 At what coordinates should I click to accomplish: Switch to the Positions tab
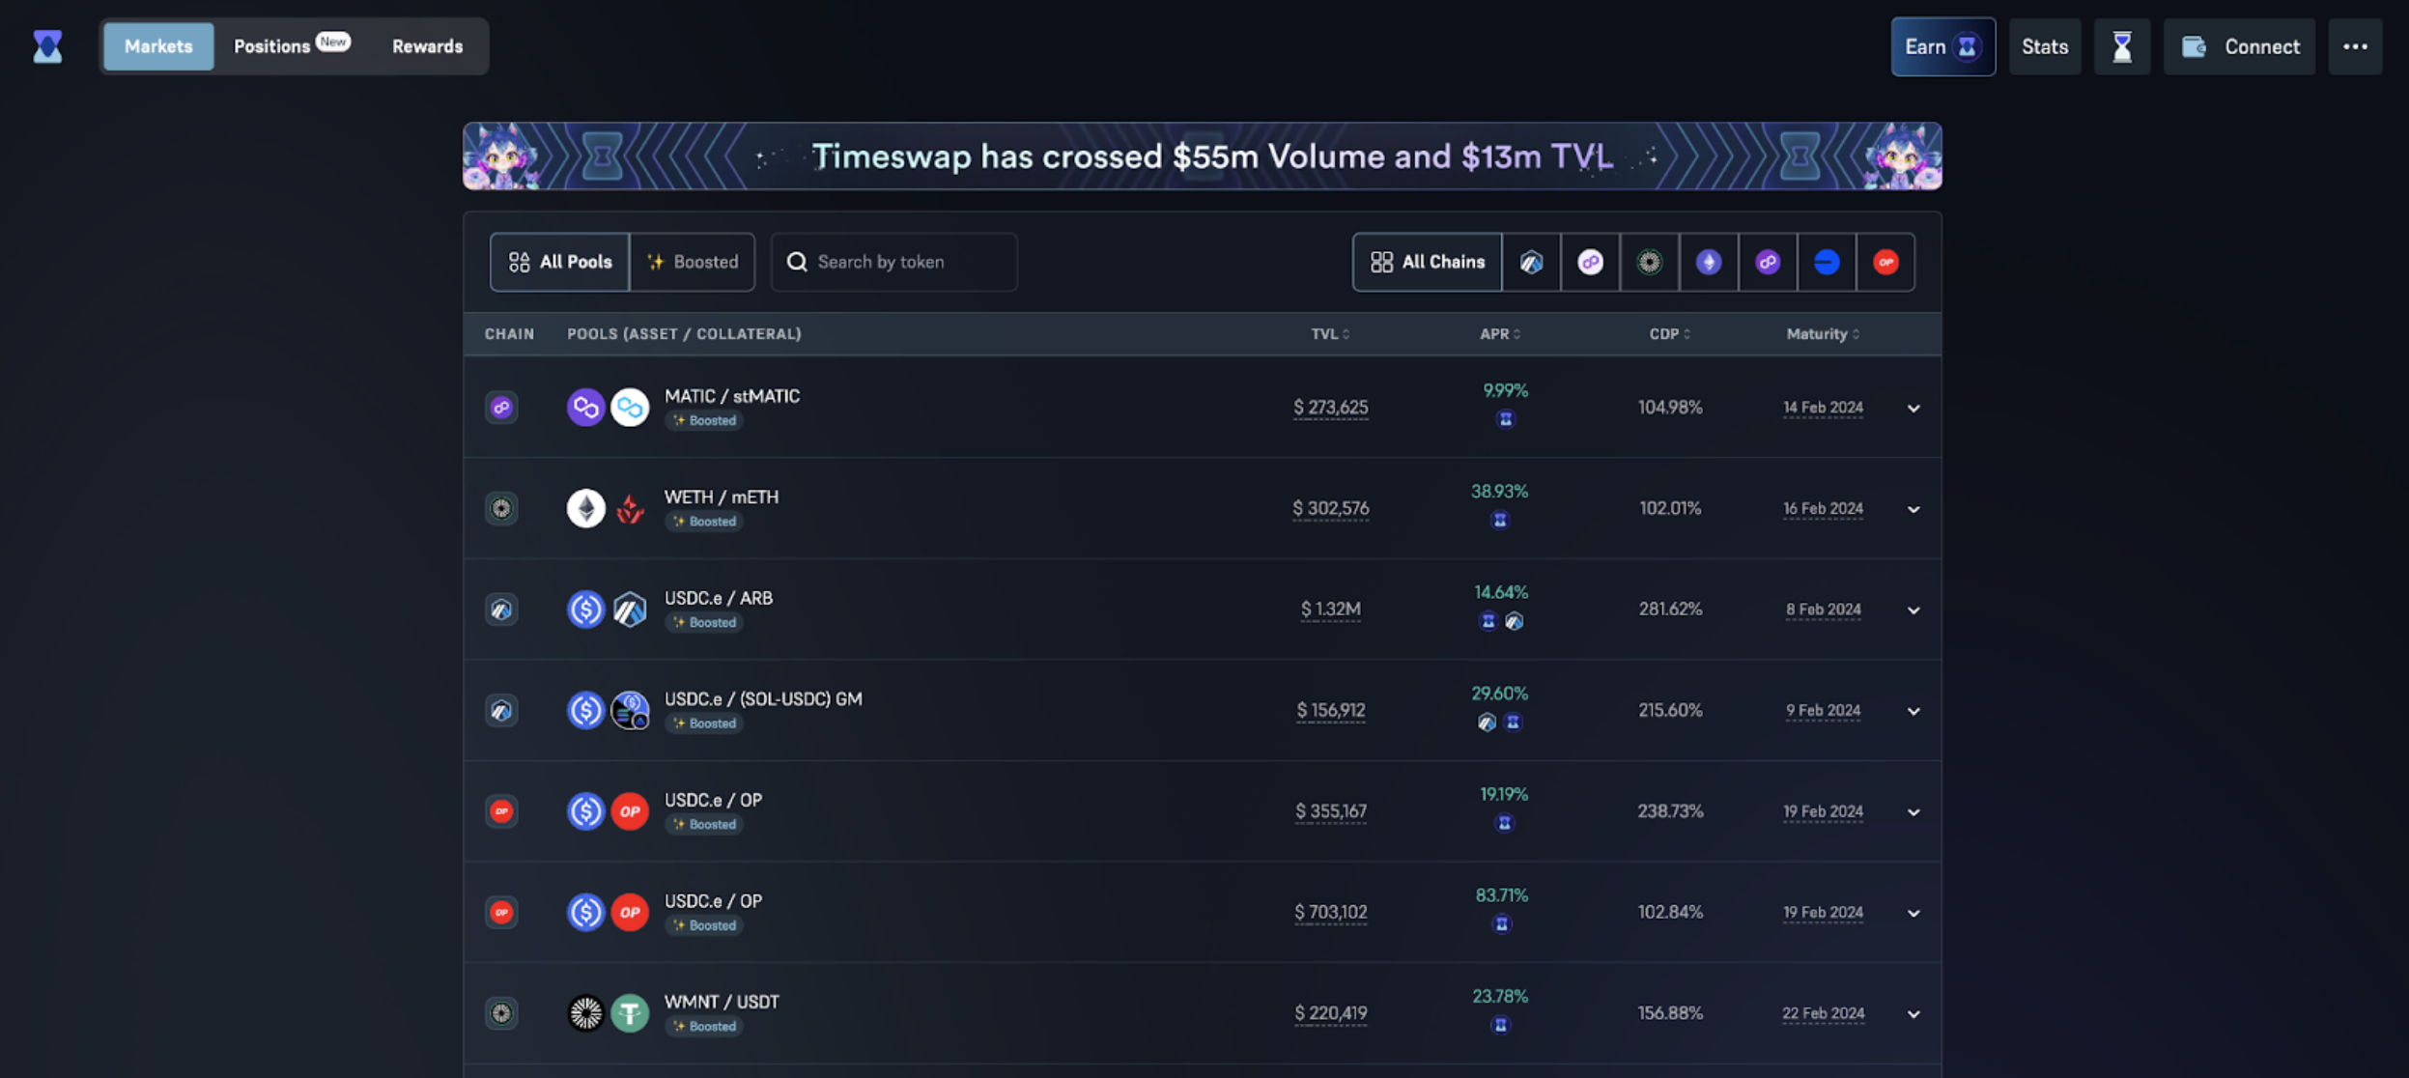291,46
